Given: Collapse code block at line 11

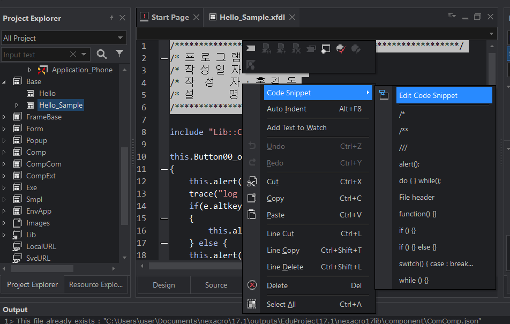Looking at the screenshot, I should (x=164, y=169).
